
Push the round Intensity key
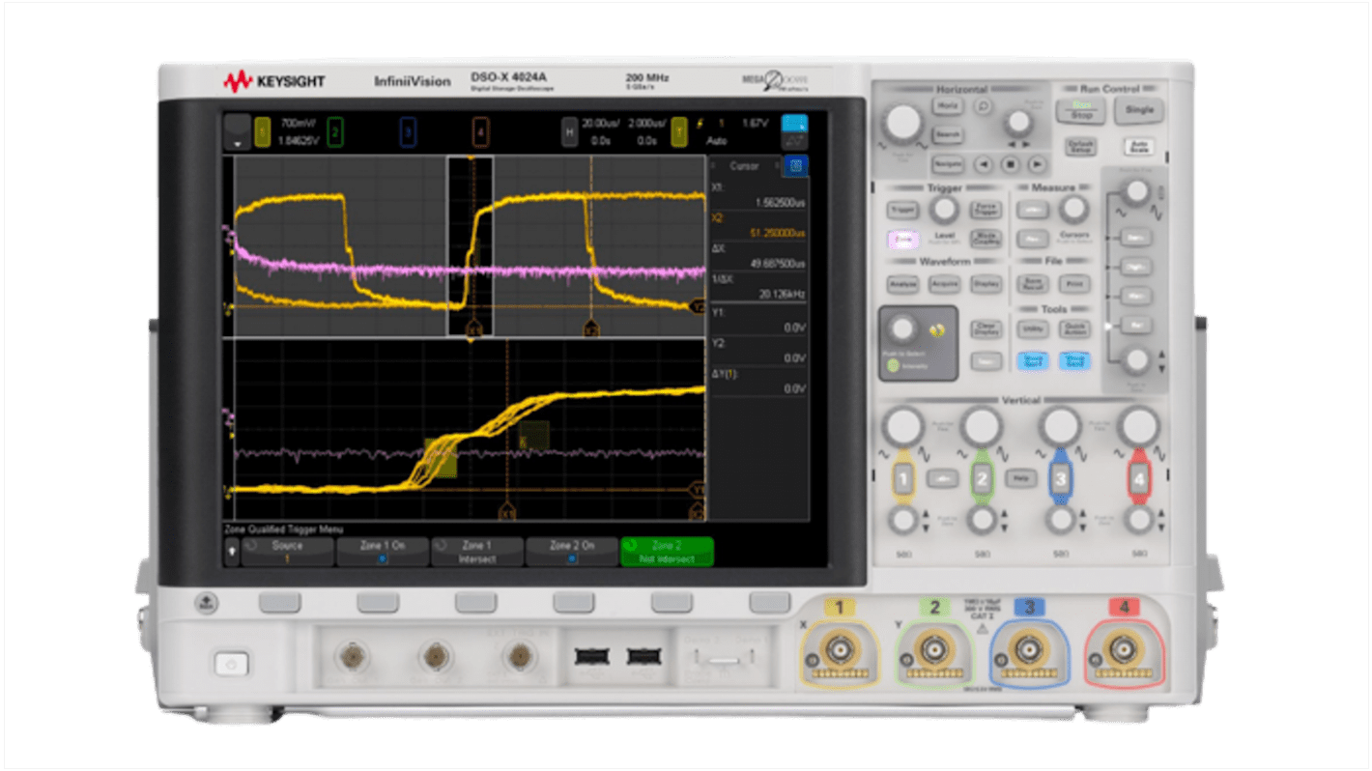(x=893, y=365)
